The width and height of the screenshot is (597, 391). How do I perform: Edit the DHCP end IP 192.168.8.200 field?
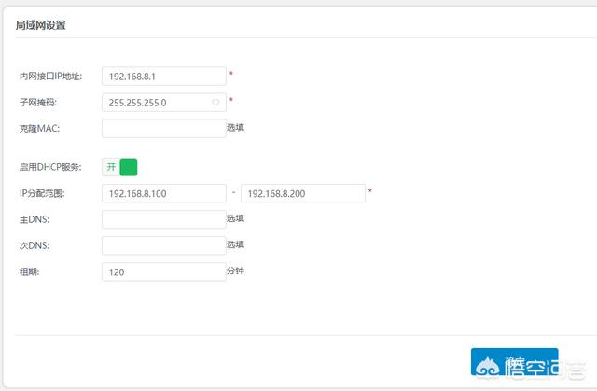303,193
